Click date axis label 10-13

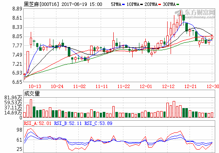coord(35,86)
